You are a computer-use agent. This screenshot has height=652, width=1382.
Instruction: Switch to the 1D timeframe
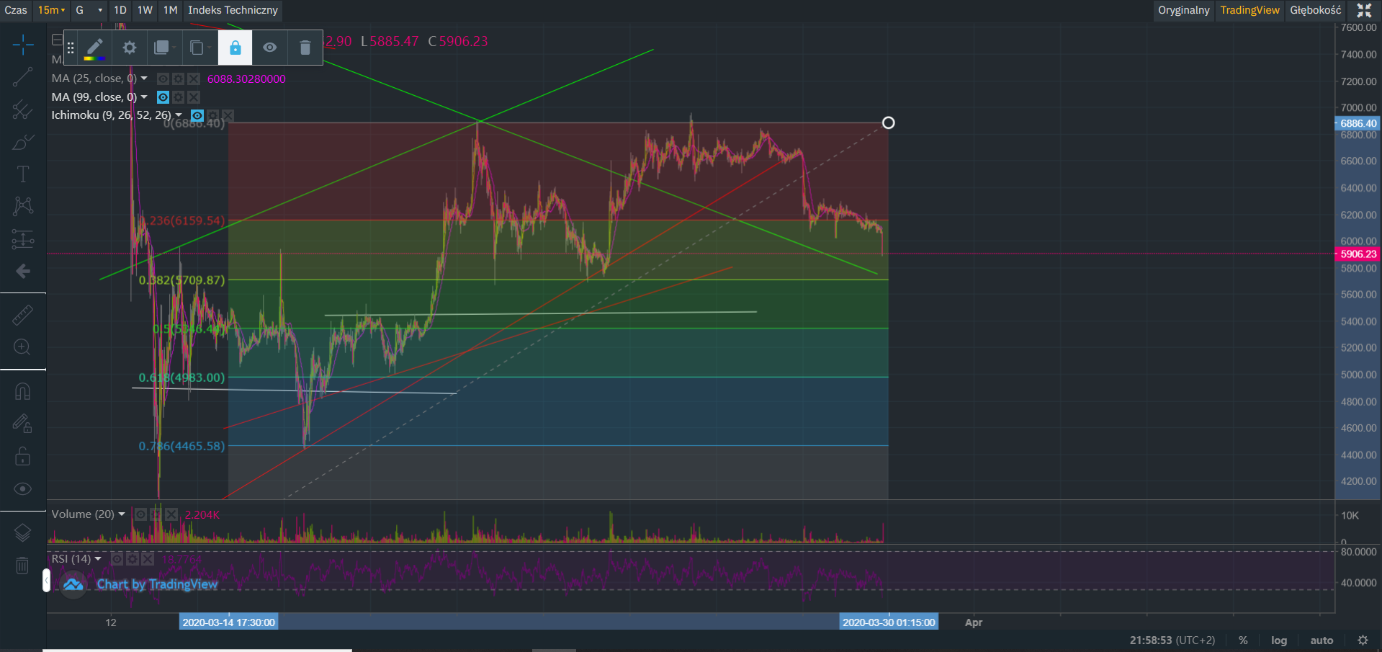120,10
